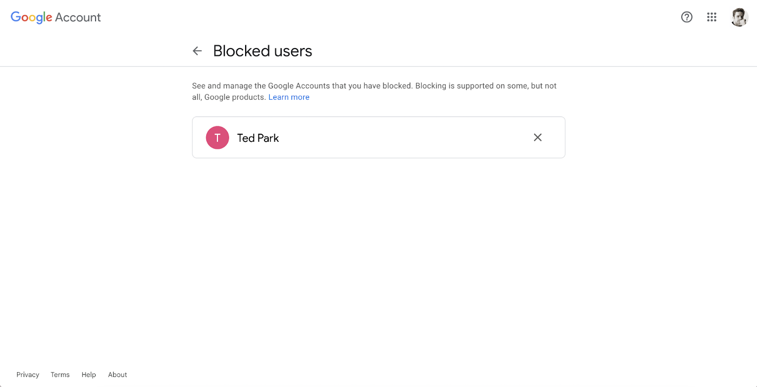Click Help in the footer
Viewport: 757px width, 387px height.
click(88, 375)
